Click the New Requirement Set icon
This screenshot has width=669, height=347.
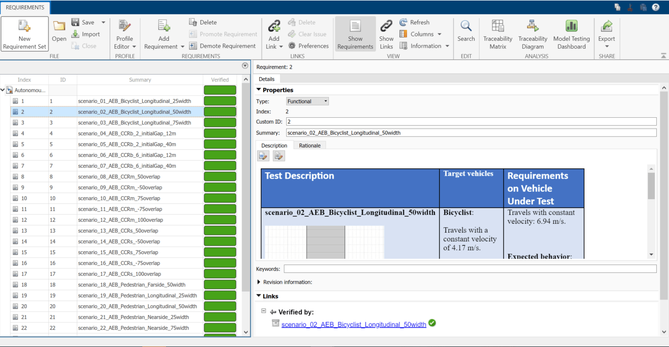pyautogui.click(x=25, y=27)
